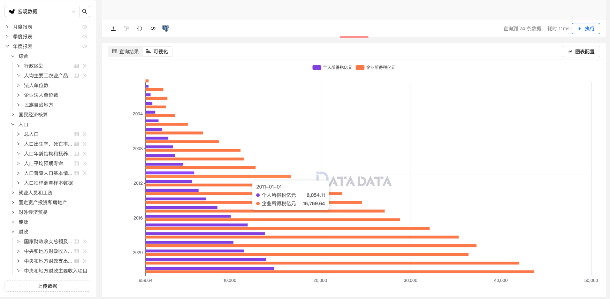Click double-arrow icon for 中央和地方财政支出

(85, 261)
